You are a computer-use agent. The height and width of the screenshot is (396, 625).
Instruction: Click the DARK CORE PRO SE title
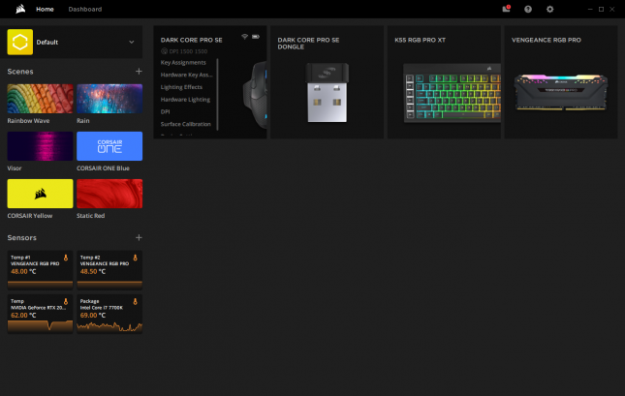[x=191, y=41]
